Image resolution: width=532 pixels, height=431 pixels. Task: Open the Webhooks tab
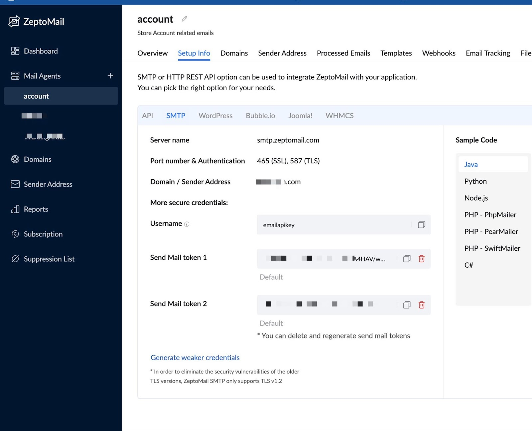click(439, 53)
